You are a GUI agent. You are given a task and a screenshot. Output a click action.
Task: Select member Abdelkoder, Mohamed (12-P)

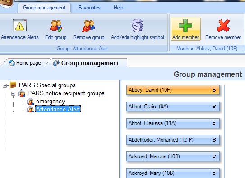coord(173,140)
